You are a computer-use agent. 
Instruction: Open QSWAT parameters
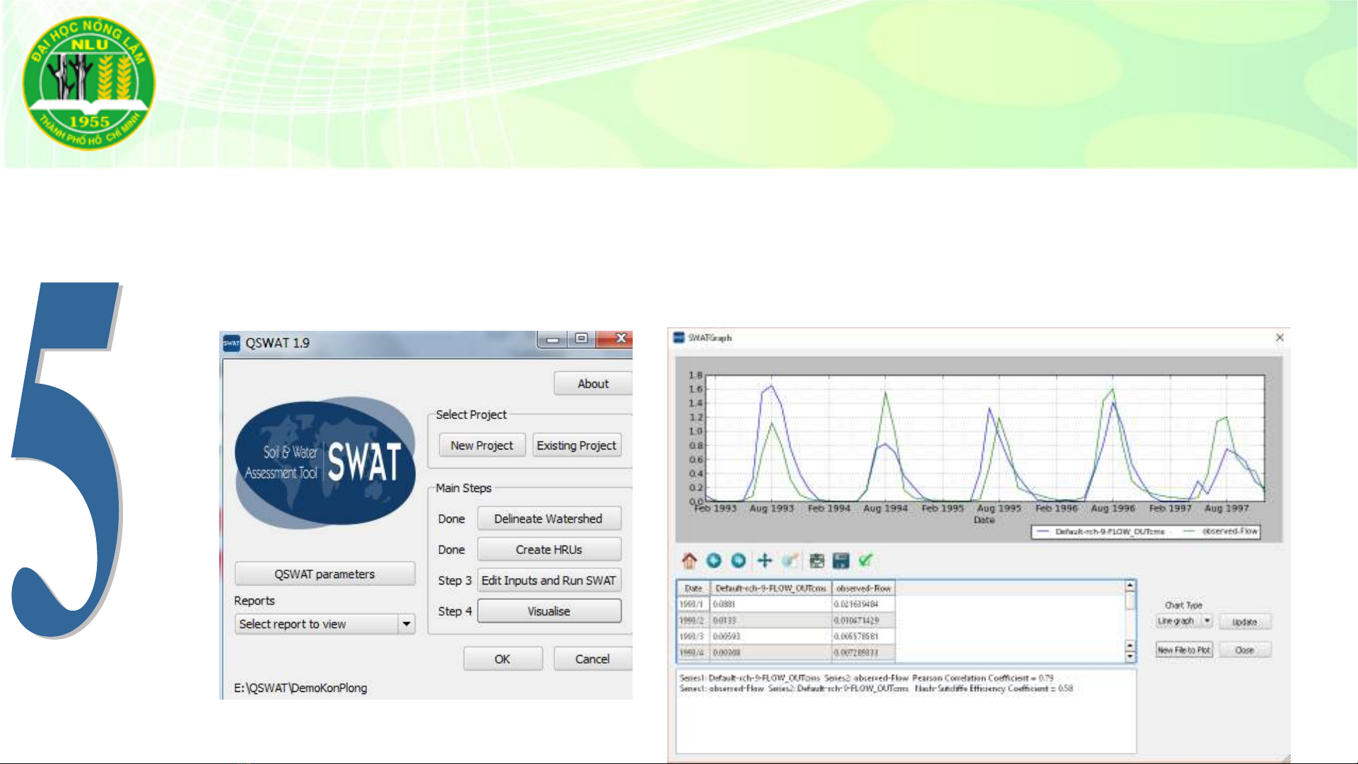pyautogui.click(x=324, y=574)
